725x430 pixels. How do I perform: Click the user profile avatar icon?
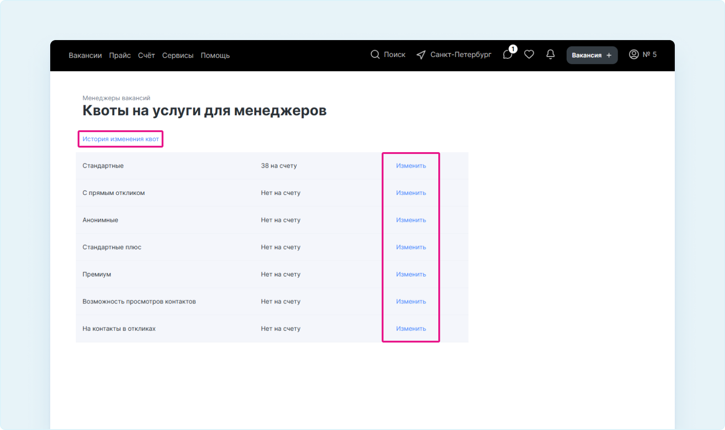tap(634, 55)
